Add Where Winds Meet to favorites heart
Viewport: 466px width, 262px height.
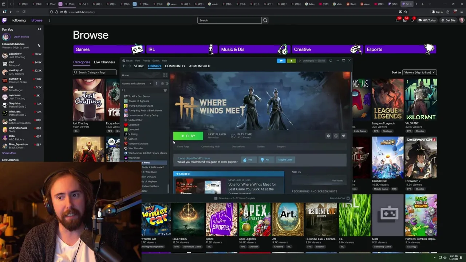(x=344, y=136)
